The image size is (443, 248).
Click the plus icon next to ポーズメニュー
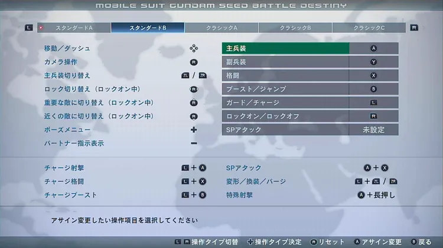(x=194, y=130)
